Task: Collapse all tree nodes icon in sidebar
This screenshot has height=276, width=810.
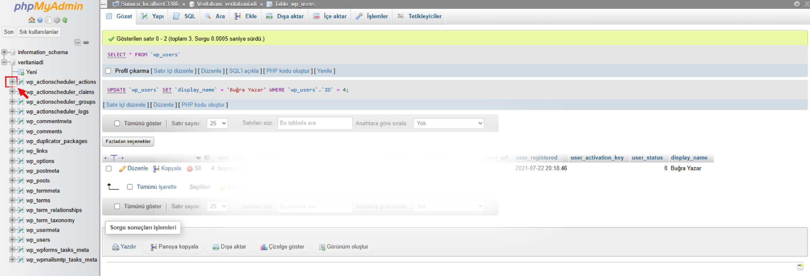Action: click(78, 42)
